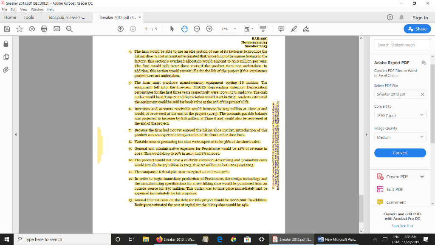Toggle the Selection arrow tool
Screen dimensions: 435x245
pos(171,28)
